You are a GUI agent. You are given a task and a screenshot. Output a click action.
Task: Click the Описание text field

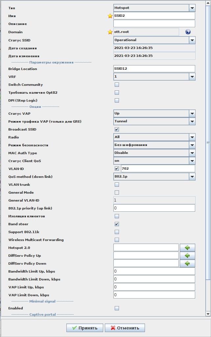(x=154, y=24)
